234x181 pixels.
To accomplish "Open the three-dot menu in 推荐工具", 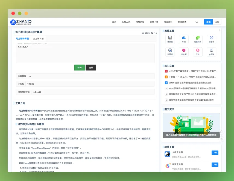I will (220, 30).
